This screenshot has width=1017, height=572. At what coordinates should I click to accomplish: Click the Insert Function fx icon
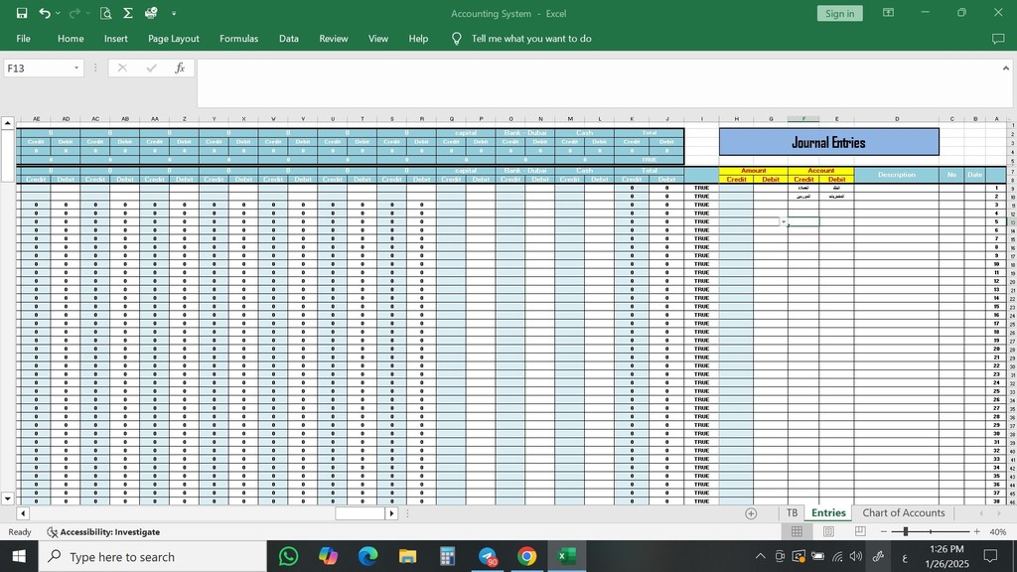pos(180,69)
